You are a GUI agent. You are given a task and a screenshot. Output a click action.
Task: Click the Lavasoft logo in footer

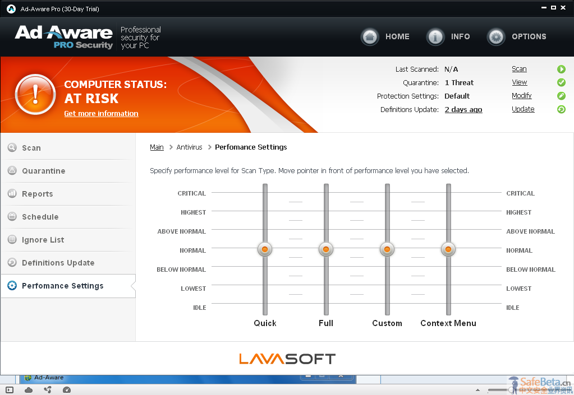click(287, 359)
